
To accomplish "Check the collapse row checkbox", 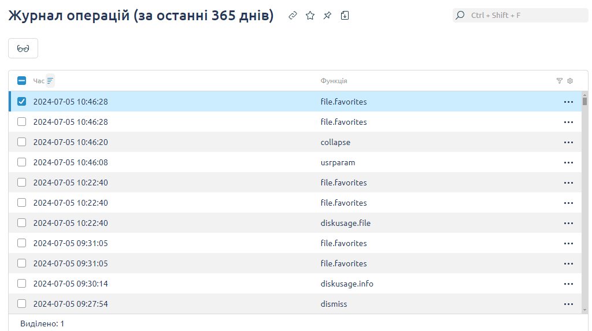I will (21, 142).
